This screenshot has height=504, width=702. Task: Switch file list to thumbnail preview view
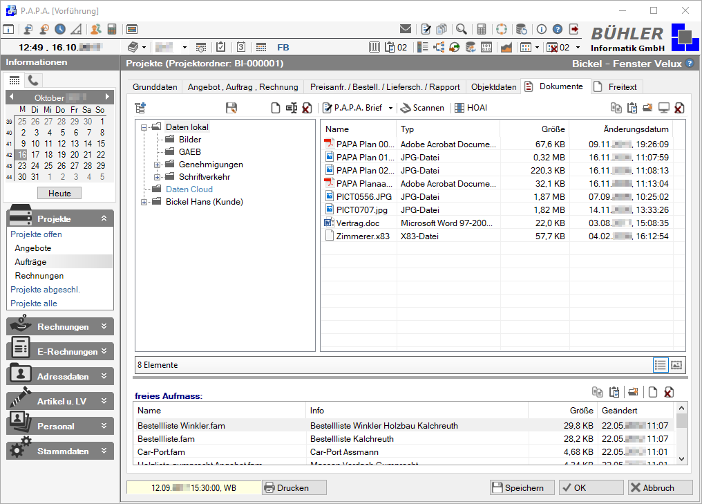676,365
